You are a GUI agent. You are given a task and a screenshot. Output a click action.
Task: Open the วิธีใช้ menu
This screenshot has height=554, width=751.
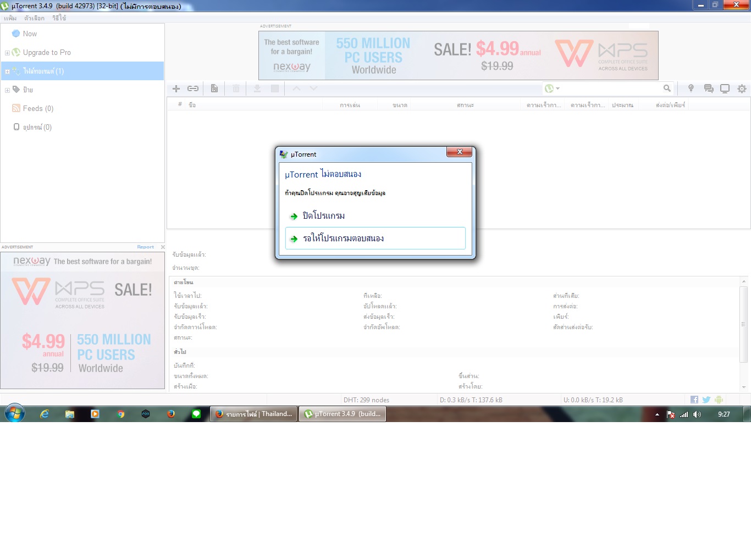pos(59,18)
